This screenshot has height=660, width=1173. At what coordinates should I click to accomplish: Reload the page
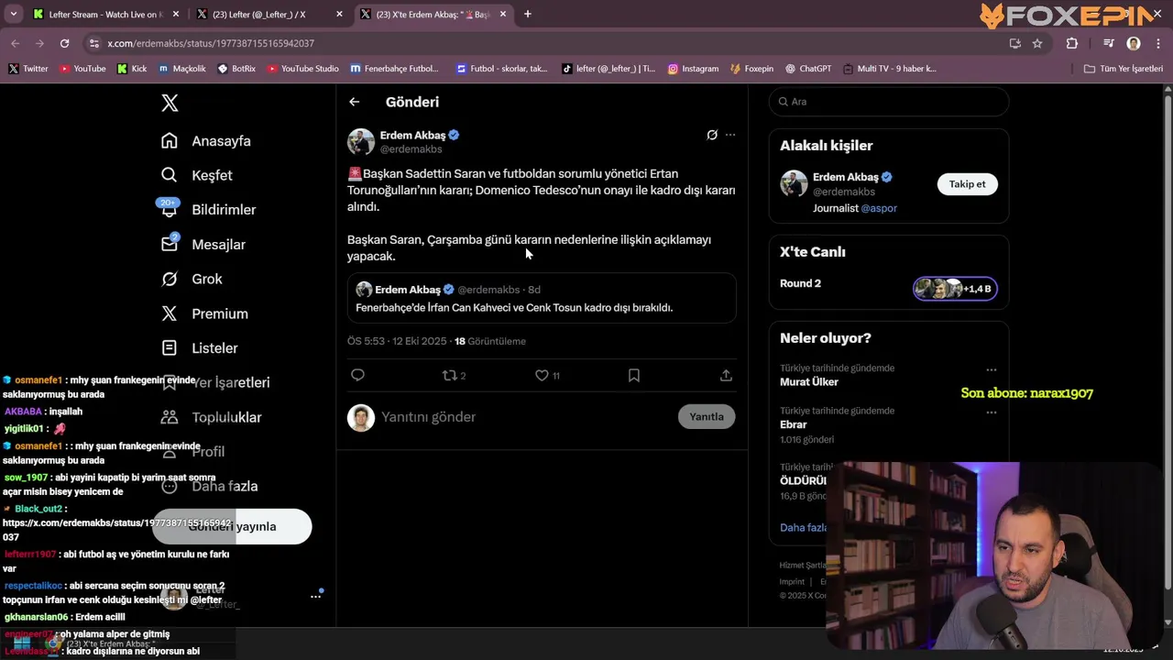point(64,43)
